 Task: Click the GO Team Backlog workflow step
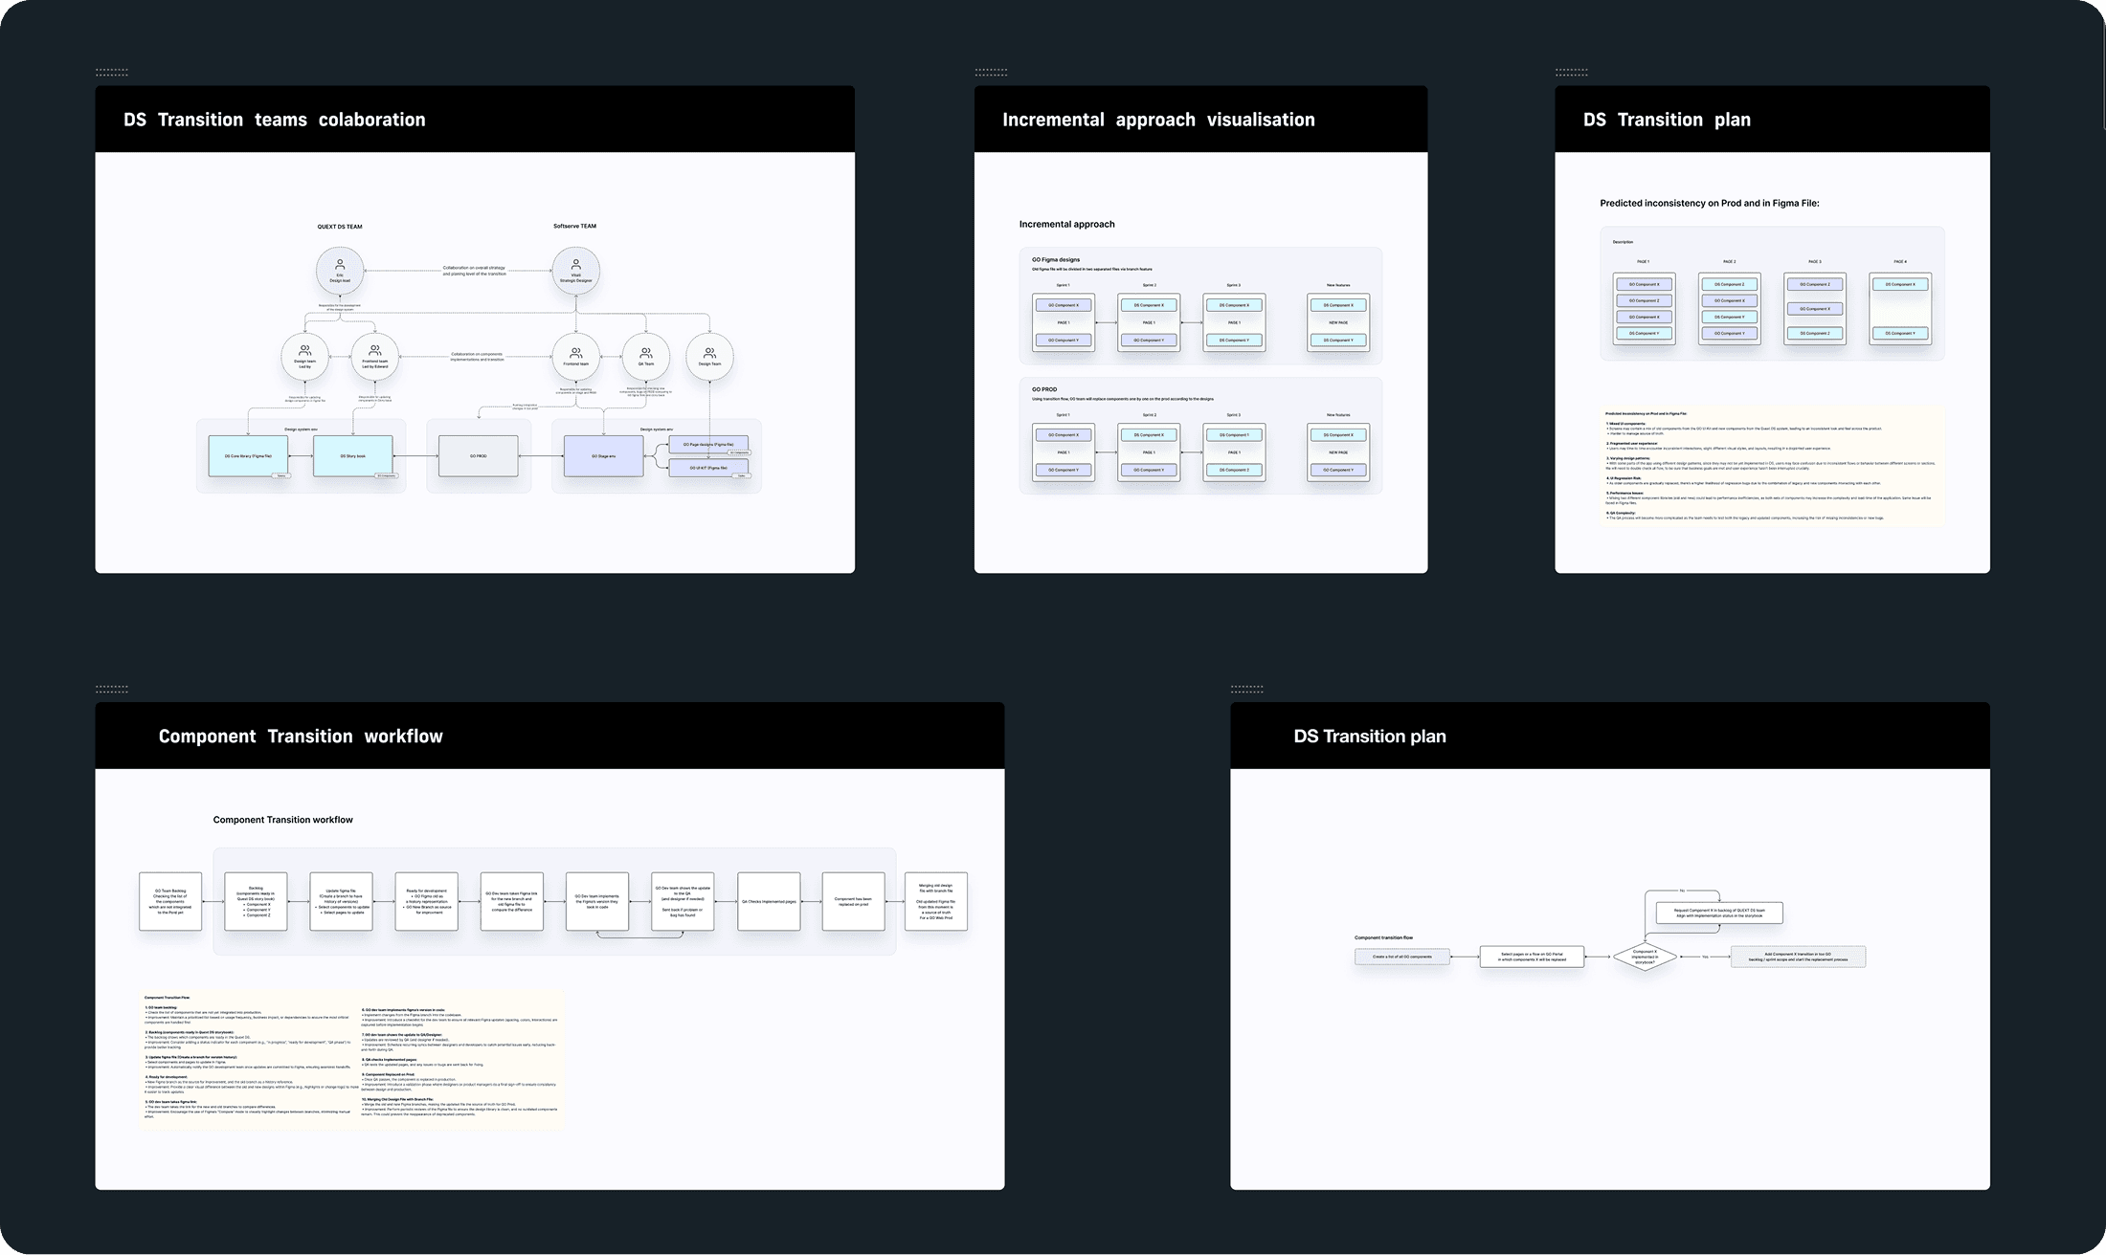170,901
